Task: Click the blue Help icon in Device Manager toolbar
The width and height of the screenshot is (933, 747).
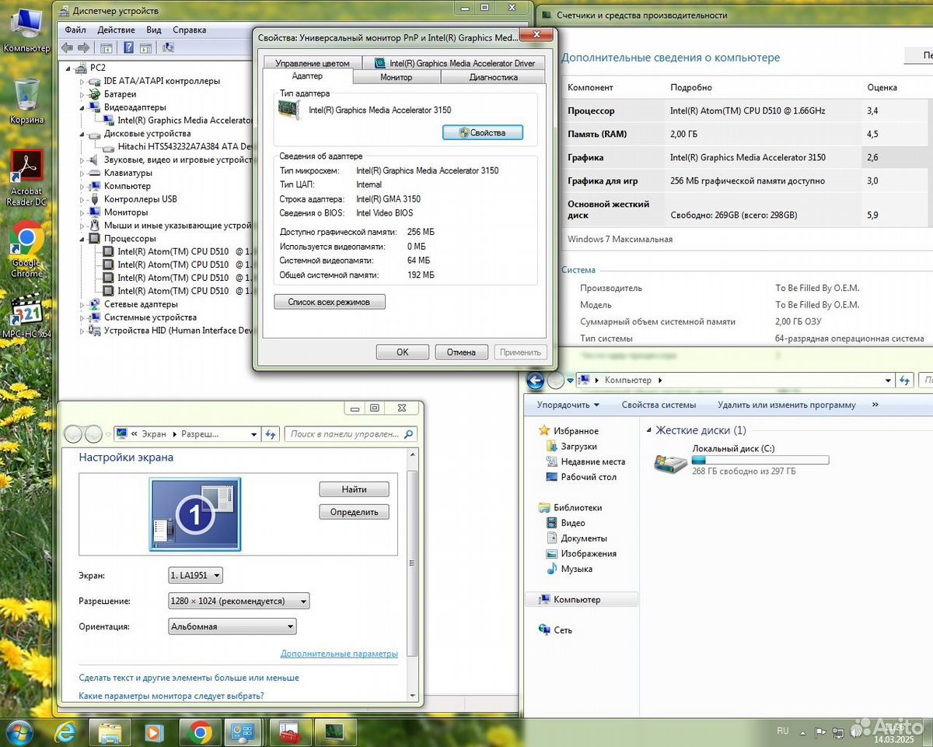Action: [x=127, y=47]
